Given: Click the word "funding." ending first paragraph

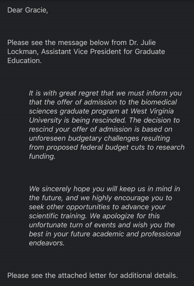Looking at the screenshot, I should coord(42,157).
